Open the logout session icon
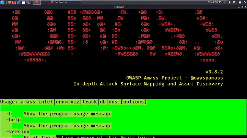Screen dimensions: 247x138 pos(245,2)
